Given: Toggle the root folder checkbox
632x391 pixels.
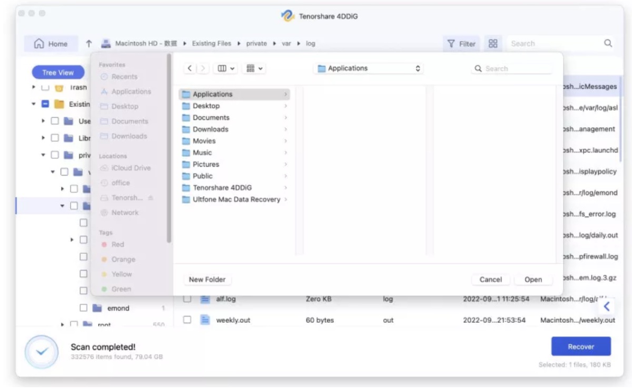Looking at the screenshot, I should pos(74,325).
